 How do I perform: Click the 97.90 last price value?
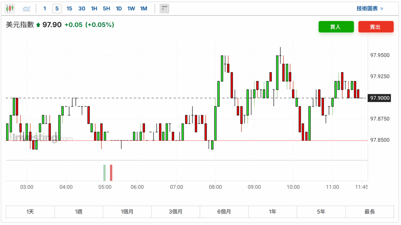52,25
